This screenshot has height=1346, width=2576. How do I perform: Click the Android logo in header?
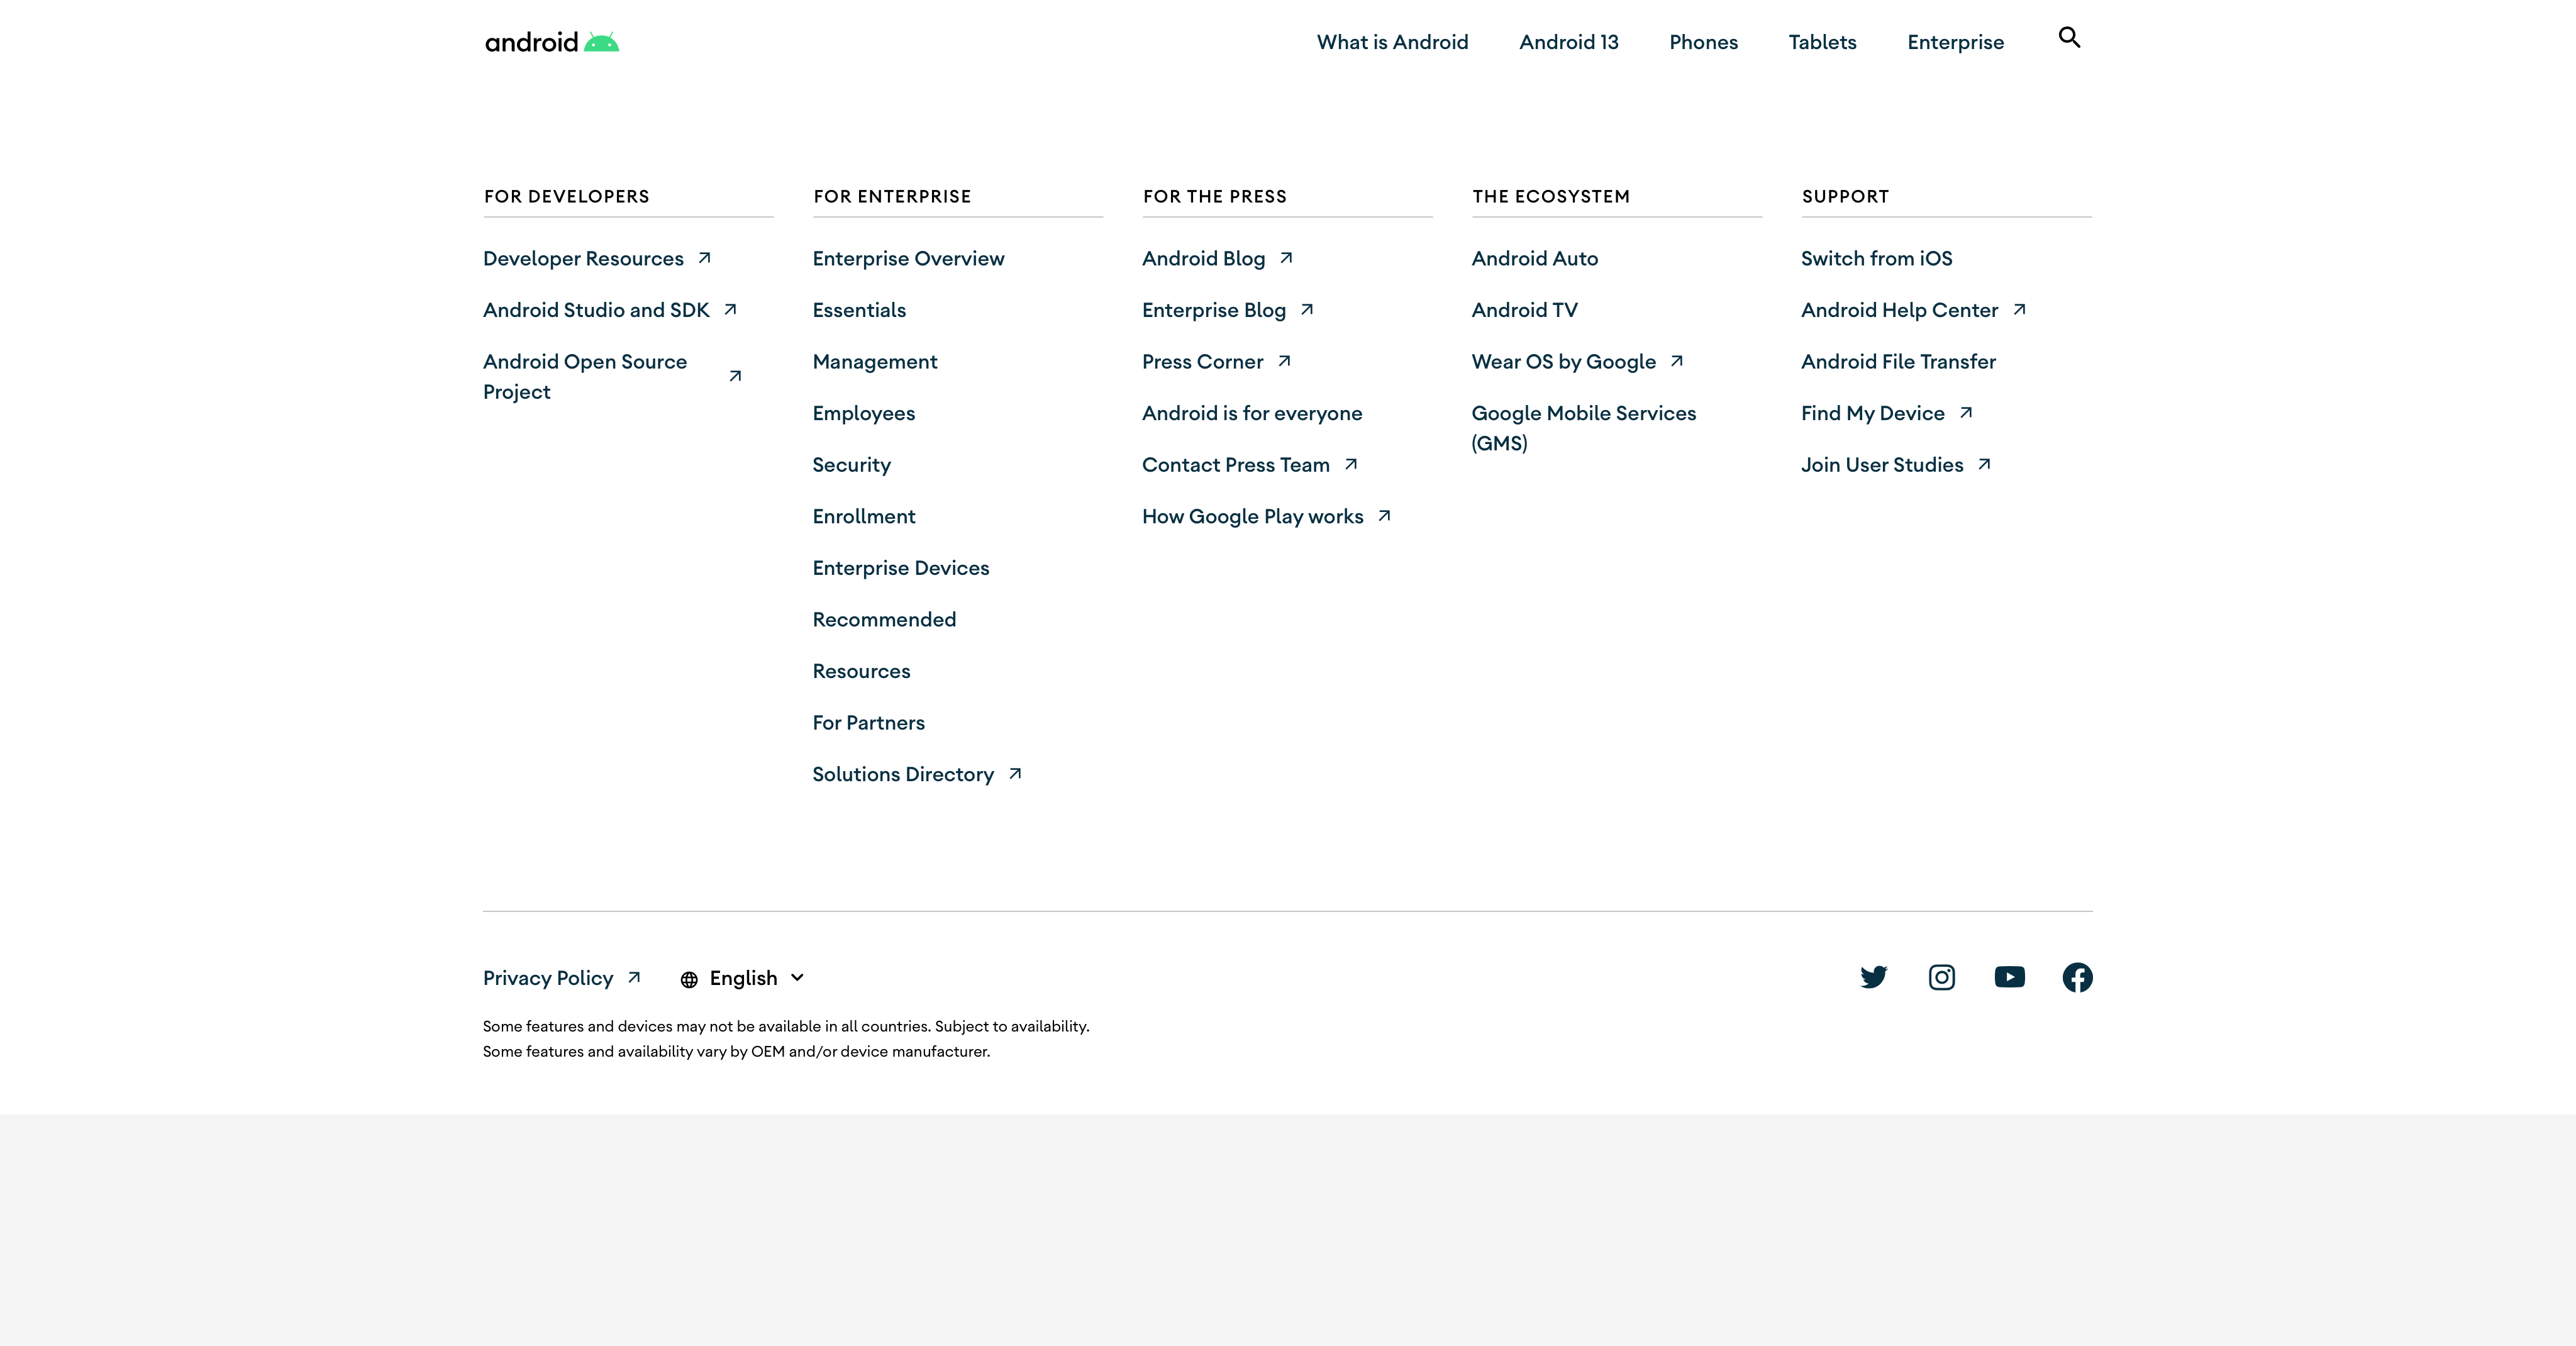tap(552, 42)
